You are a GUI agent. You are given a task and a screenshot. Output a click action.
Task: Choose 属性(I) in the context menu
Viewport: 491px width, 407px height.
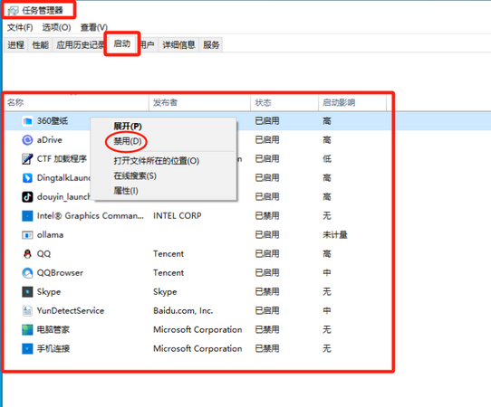point(126,190)
